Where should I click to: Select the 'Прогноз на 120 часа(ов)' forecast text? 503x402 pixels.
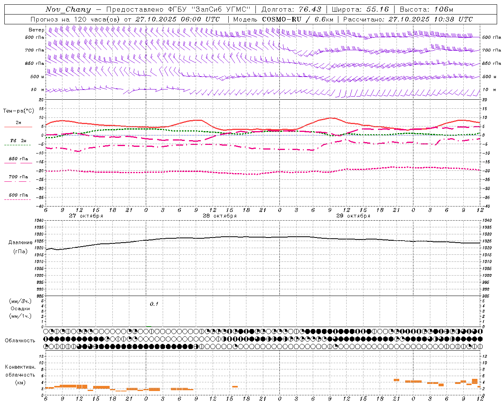pos(75,19)
